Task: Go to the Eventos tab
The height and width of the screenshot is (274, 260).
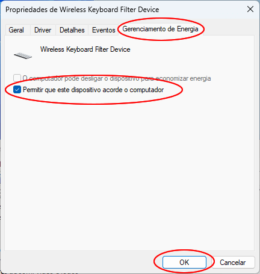Action: pos(104,30)
